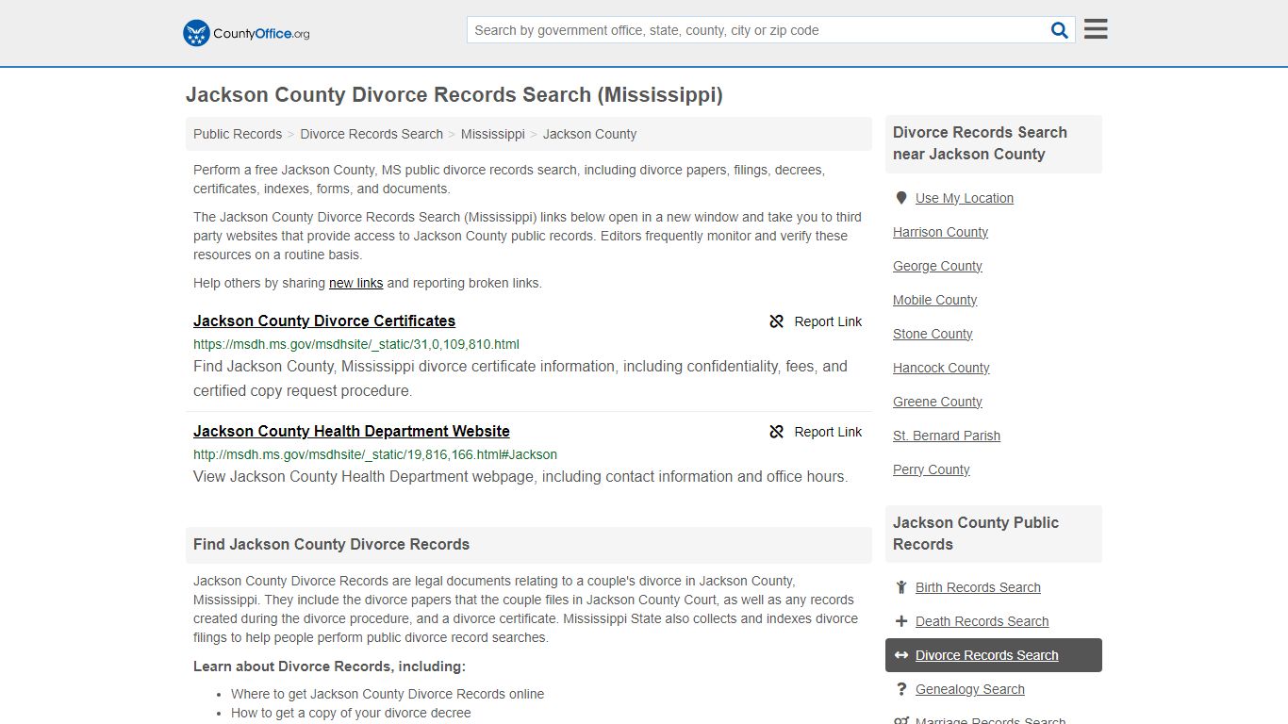Viewport: 1288px width, 724px height.
Task: Click the magnifying glass search icon
Action: pyautogui.click(x=1060, y=30)
